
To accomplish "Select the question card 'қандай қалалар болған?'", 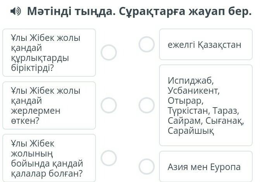I will click(x=49, y=158).
